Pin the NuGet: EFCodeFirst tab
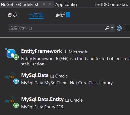The image size is (130, 115). point(44,4)
